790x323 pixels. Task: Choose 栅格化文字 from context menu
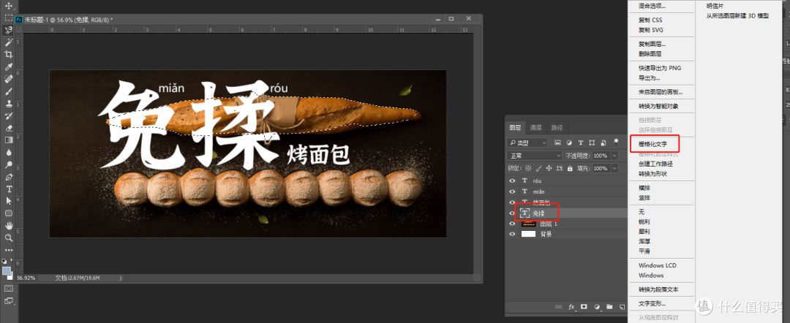coord(652,144)
